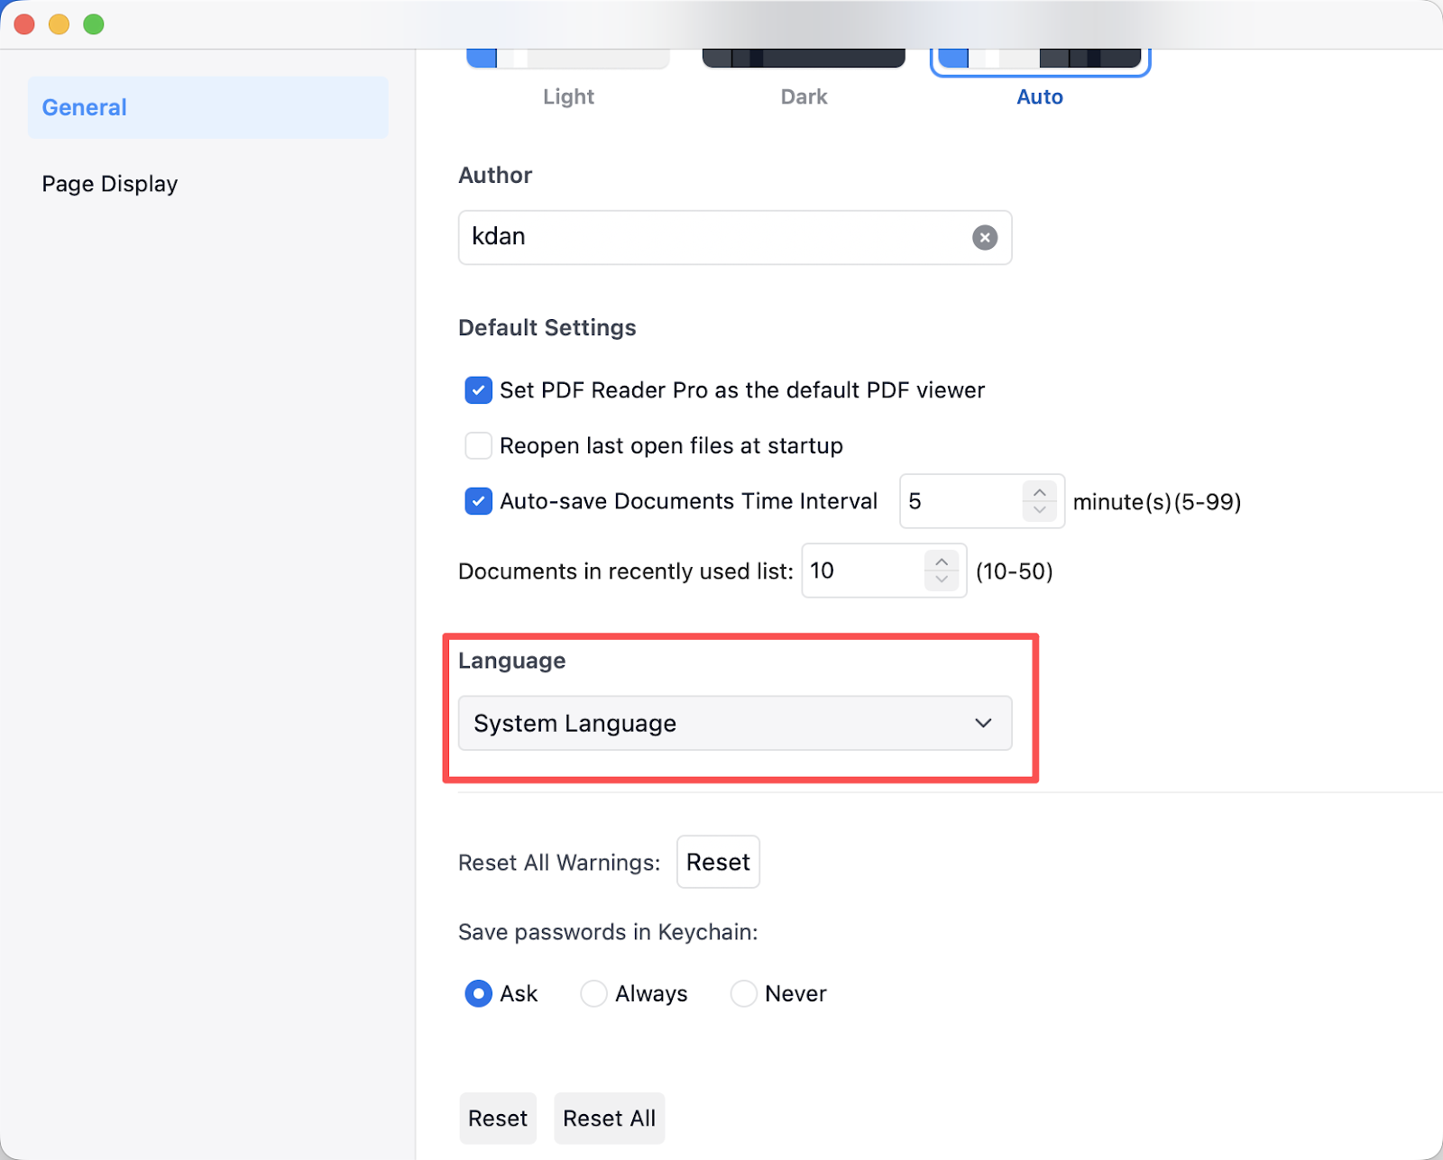The image size is (1443, 1160).
Task: Uncheck Set PDF Reader Pro as default viewer
Action: pyautogui.click(x=478, y=390)
